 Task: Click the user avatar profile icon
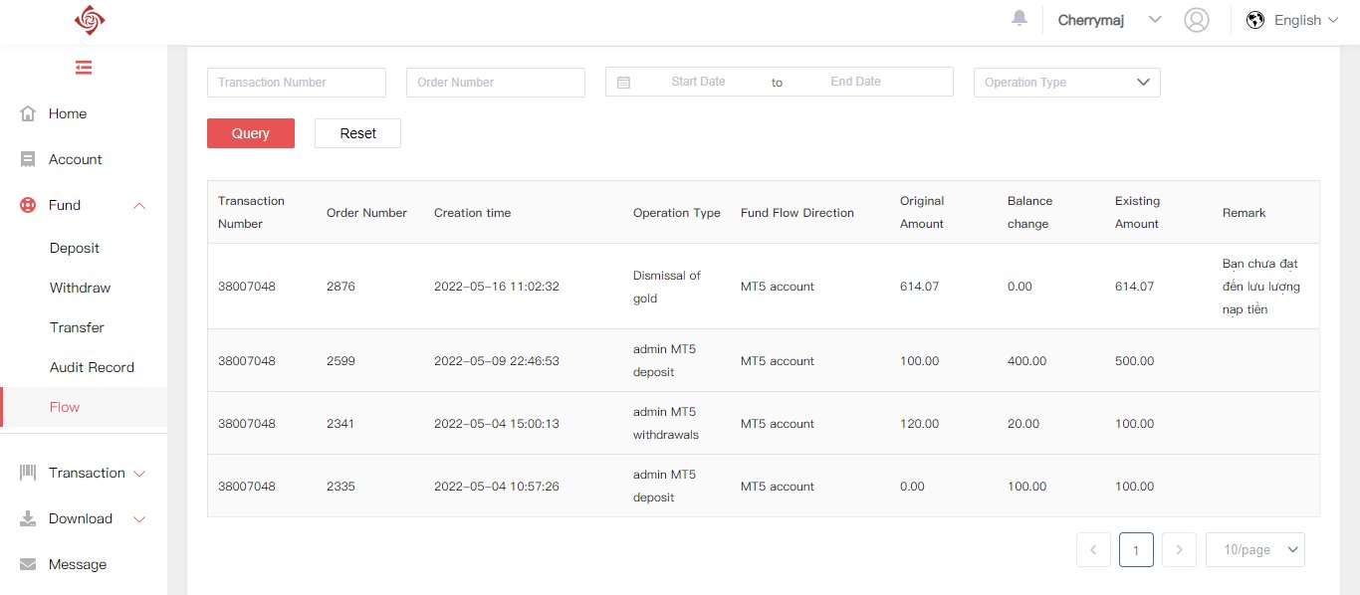pos(1197,20)
